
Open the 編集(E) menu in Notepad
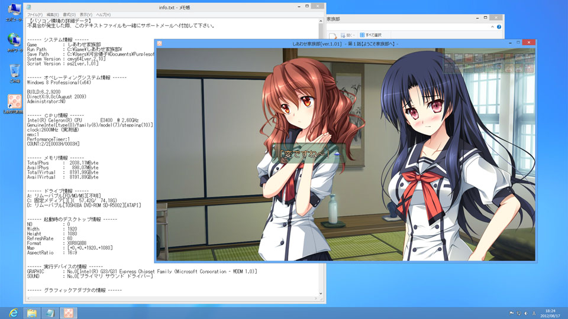point(52,15)
